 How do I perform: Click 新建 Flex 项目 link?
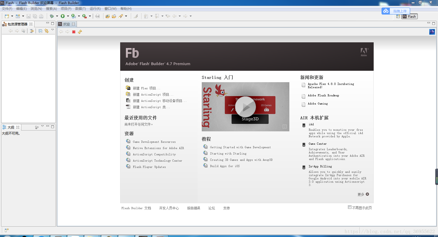pyautogui.click(x=146, y=88)
